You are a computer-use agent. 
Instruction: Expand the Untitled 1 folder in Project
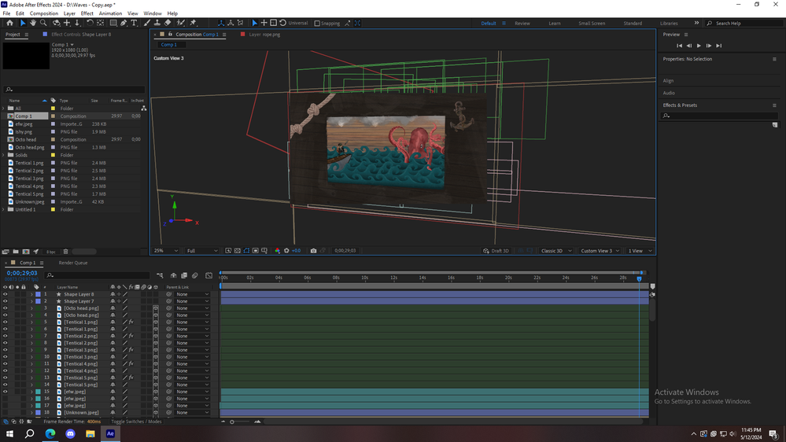coord(4,209)
